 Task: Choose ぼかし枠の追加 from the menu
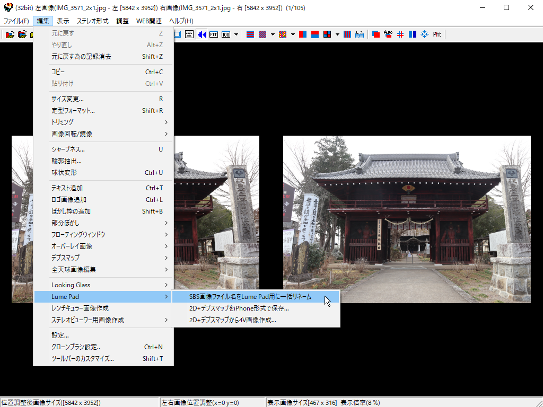(x=103, y=211)
